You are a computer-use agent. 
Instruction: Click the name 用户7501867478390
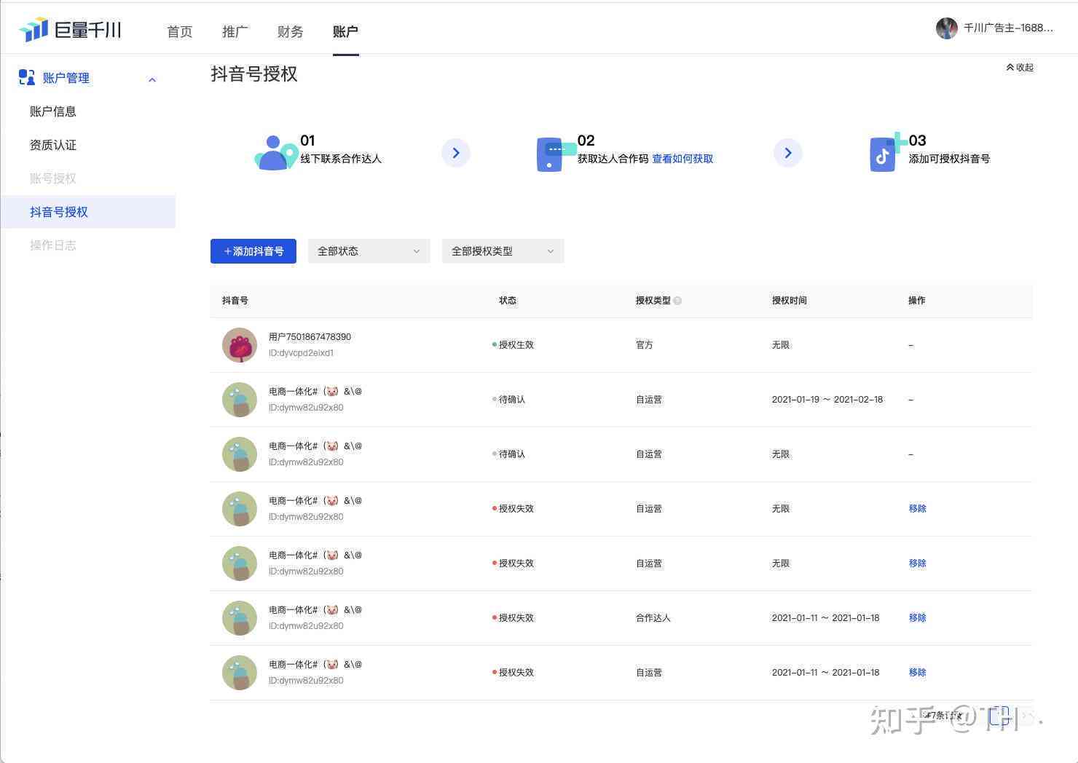[x=310, y=337]
